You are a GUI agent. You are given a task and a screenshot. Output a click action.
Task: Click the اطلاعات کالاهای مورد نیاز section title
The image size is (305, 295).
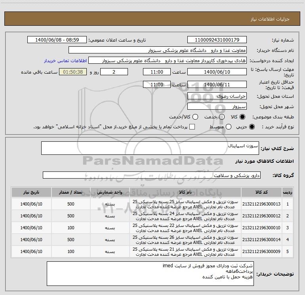coord(264,161)
